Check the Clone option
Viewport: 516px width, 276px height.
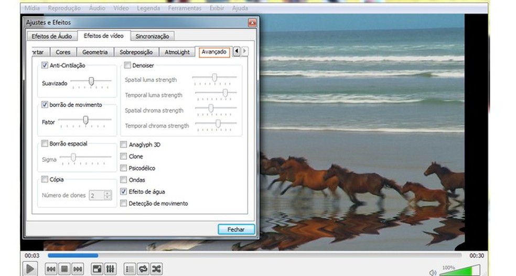tap(123, 156)
